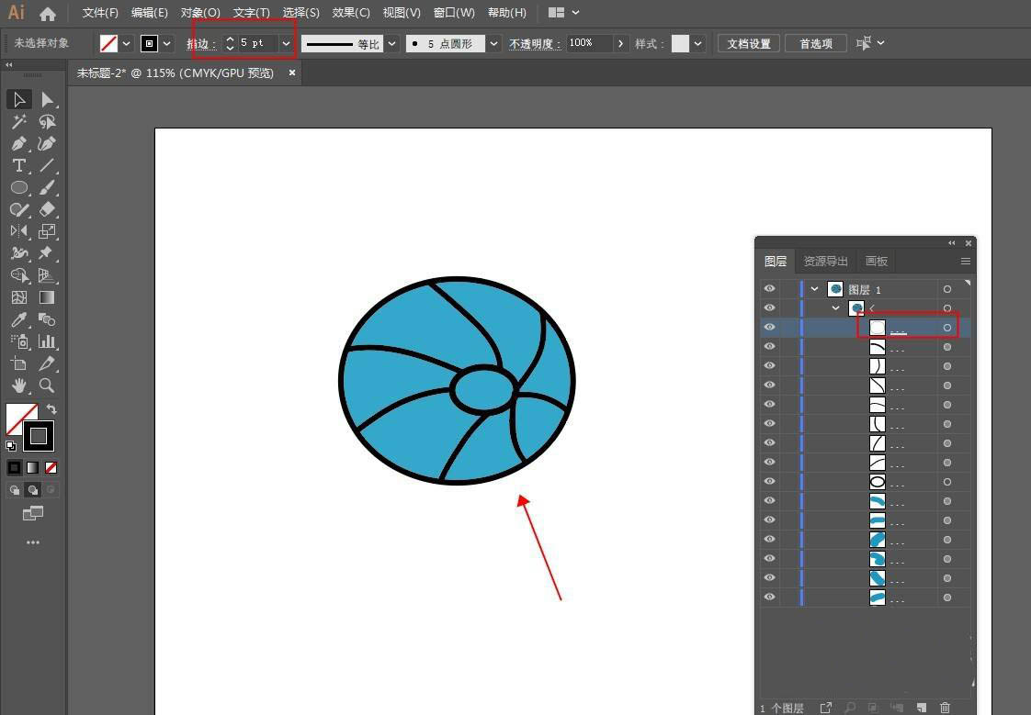The height and width of the screenshot is (715, 1031).
Task: Select the Puppet Warp pin tool
Action: pyautogui.click(x=47, y=252)
